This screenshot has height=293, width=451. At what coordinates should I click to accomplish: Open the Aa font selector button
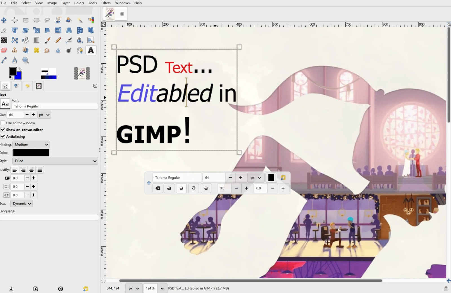click(x=5, y=104)
